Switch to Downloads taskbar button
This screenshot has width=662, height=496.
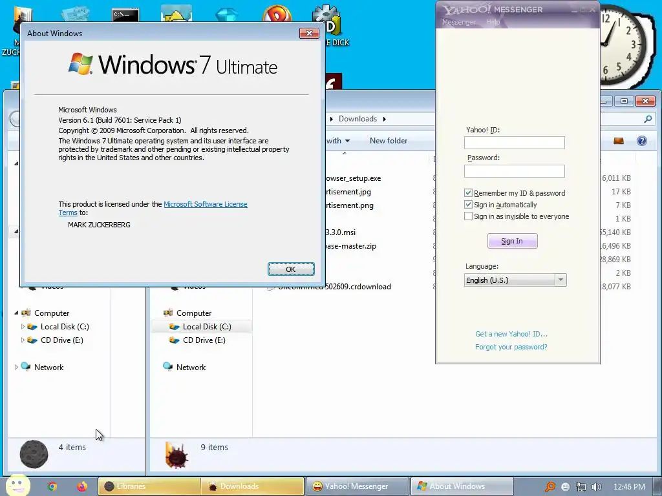(x=252, y=486)
